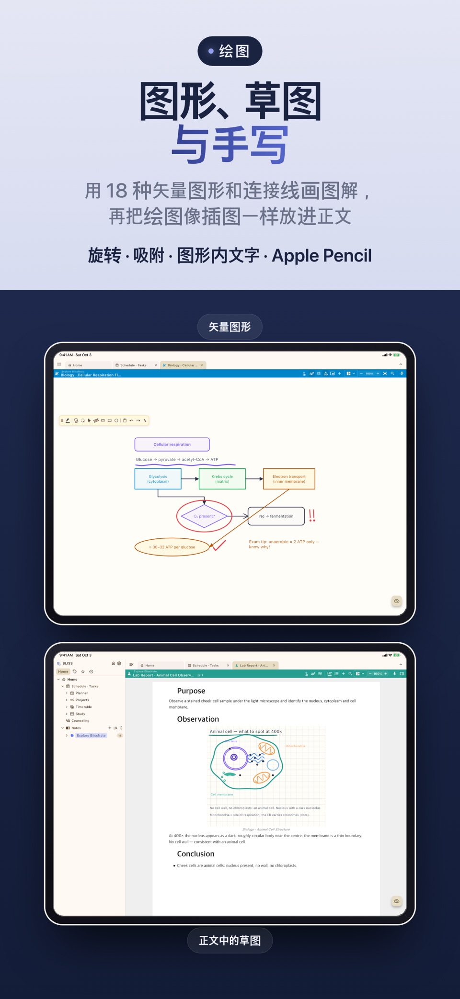Open settings gear beside BLISS title
460x999 pixels.
[119, 663]
